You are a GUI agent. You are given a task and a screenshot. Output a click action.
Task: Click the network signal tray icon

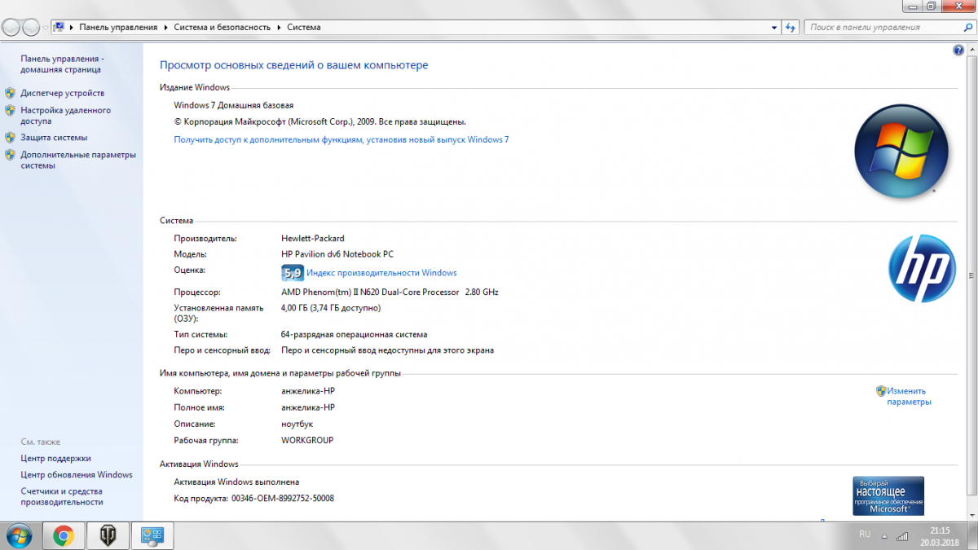[902, 535]
